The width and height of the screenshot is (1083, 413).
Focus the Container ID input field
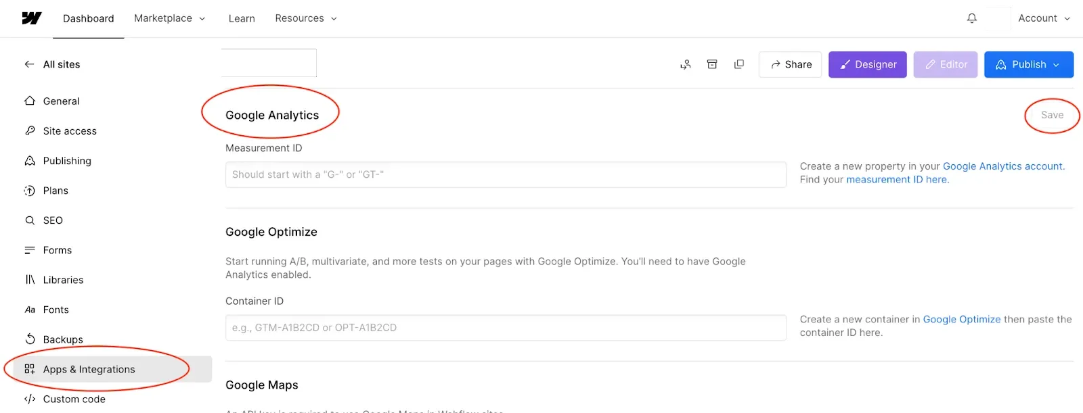click(x=506, y=328)
